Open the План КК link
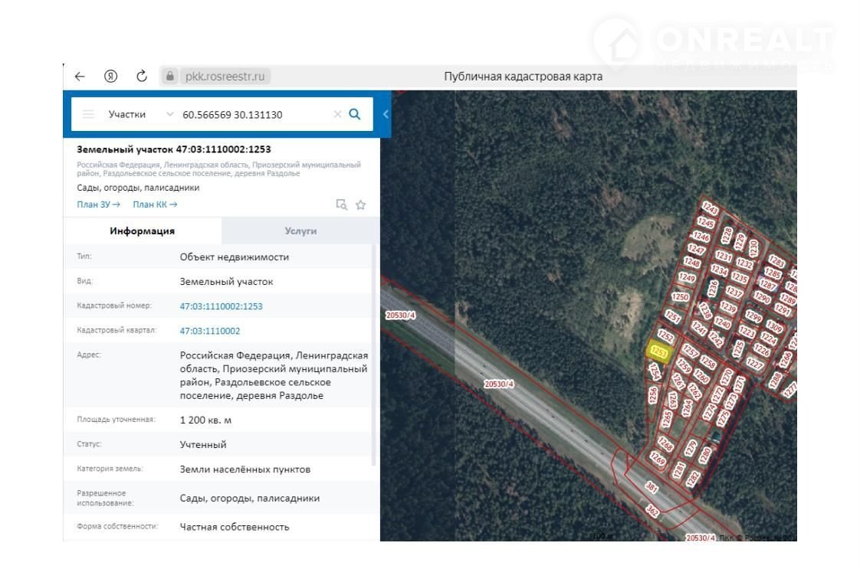 tap(155, 204)
